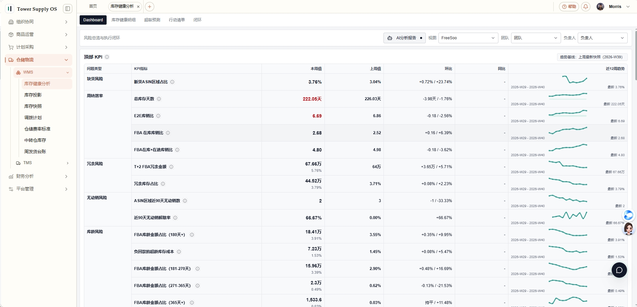This screenshot has width=637, height=307.
Task: Go to 首页 tab
Action: click(93, 6)
